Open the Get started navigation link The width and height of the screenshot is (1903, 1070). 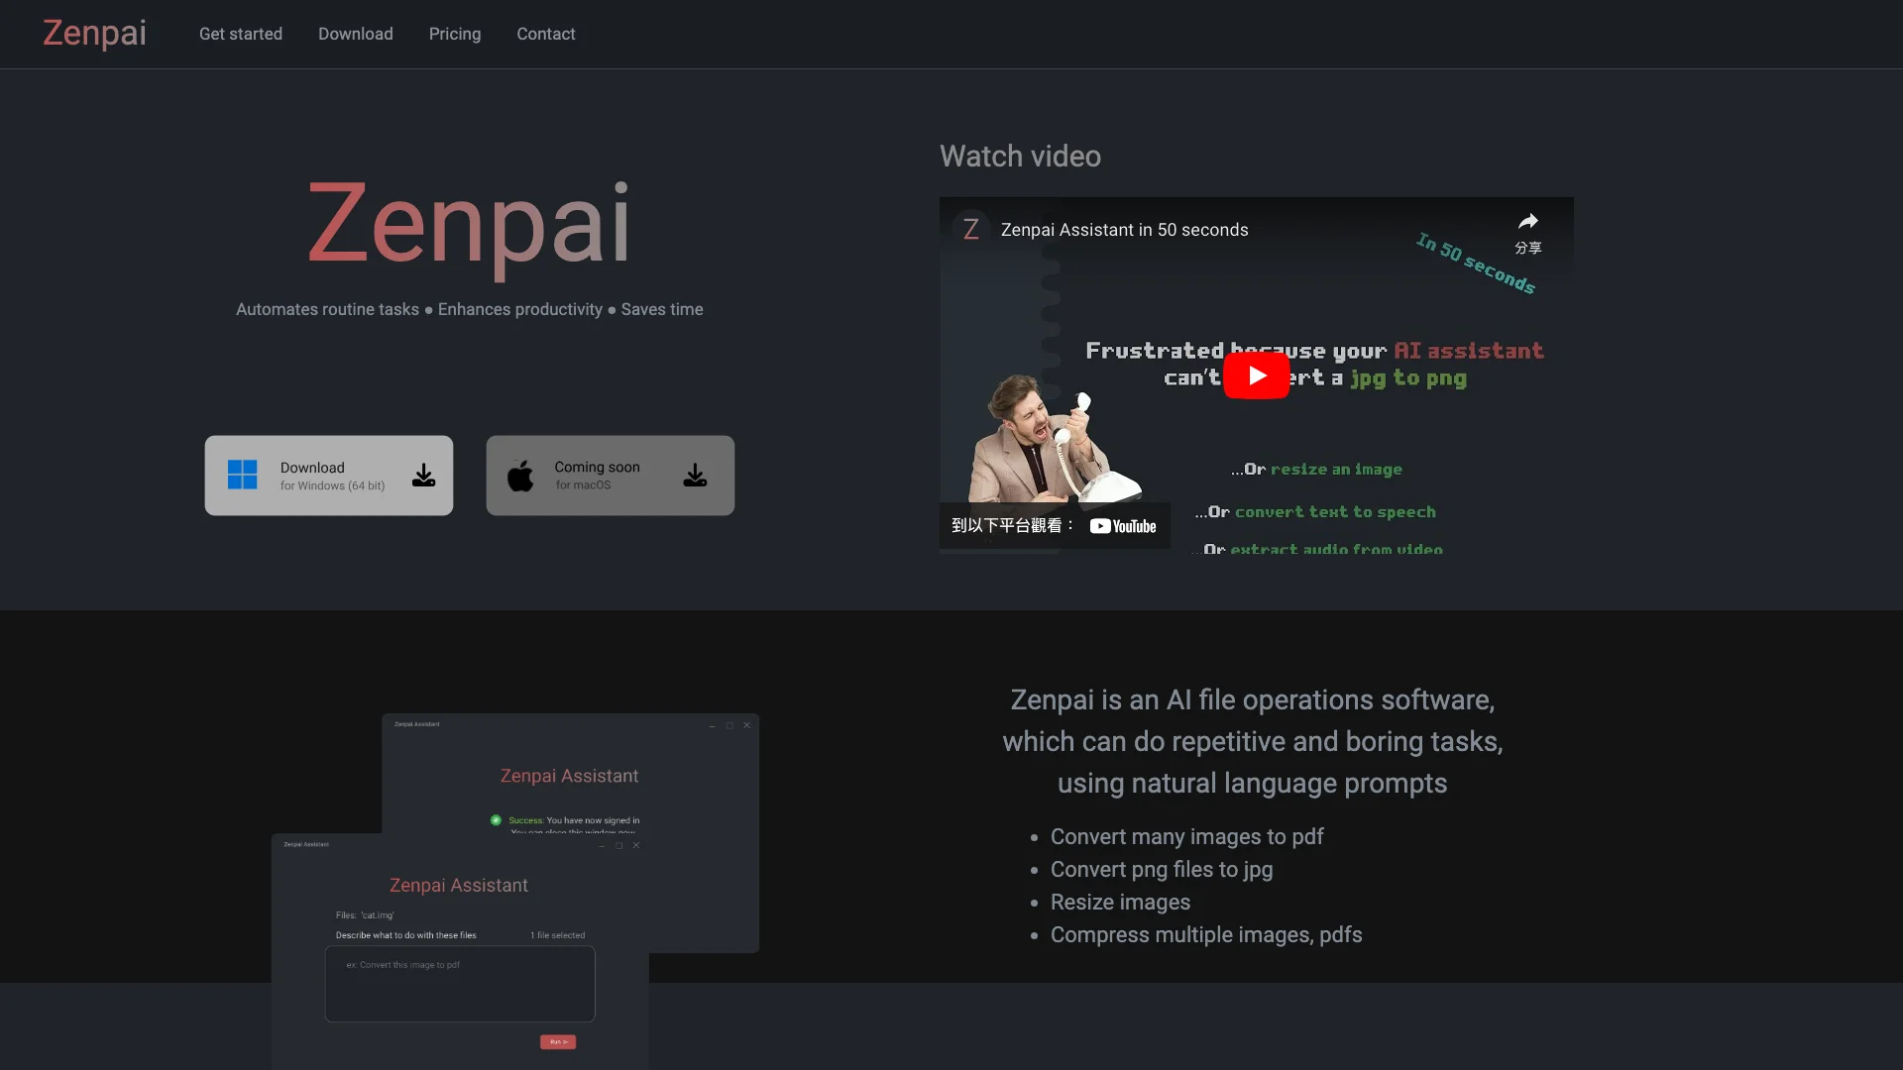(241, 33)
